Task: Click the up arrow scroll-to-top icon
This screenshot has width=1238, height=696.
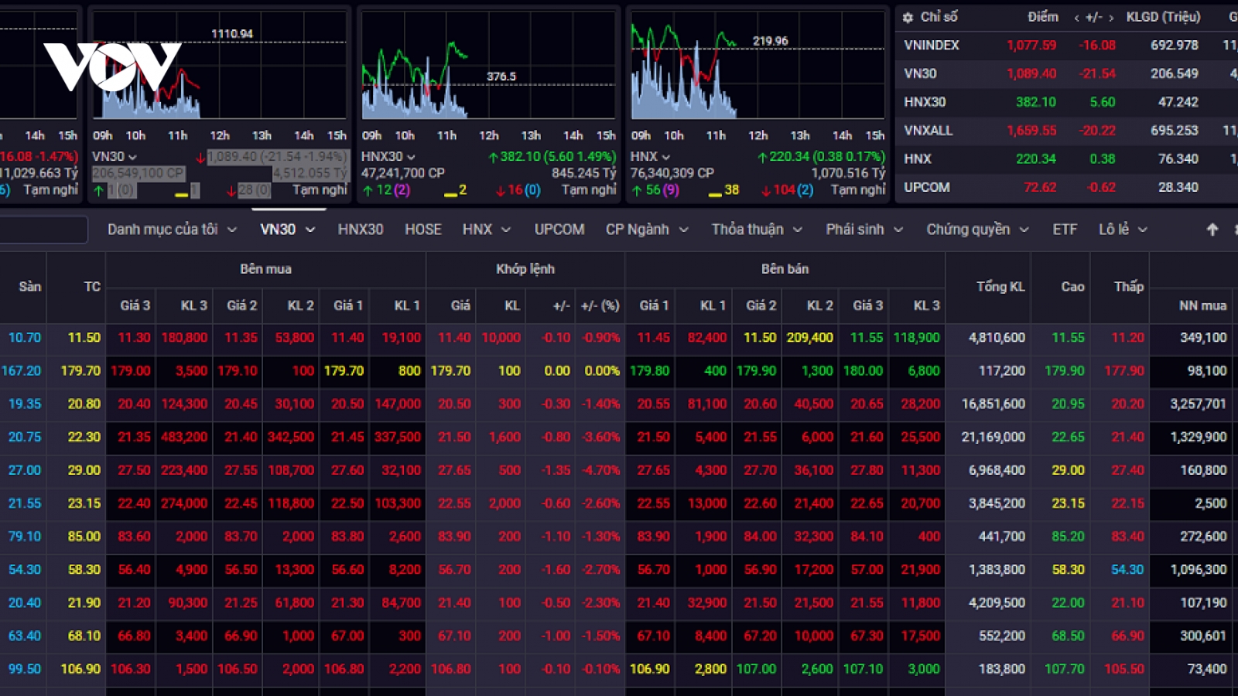Action: tap(1212, 229)
